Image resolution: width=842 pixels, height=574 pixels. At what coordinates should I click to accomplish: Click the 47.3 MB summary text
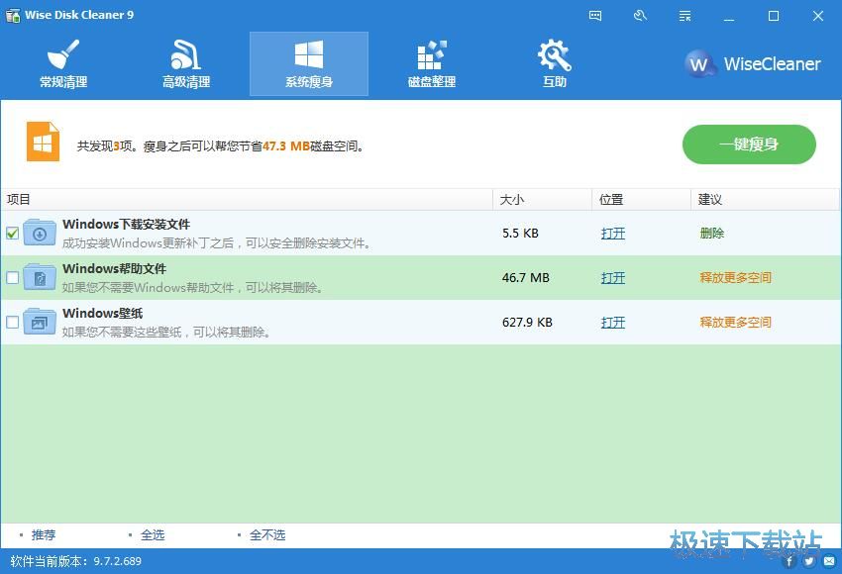click(285, 145)
